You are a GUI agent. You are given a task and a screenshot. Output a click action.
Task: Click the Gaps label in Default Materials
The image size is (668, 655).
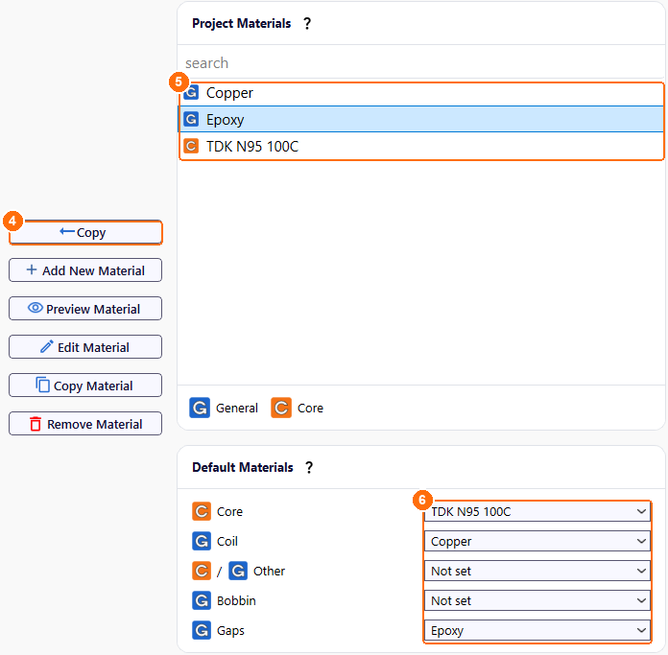click(230, 631)
